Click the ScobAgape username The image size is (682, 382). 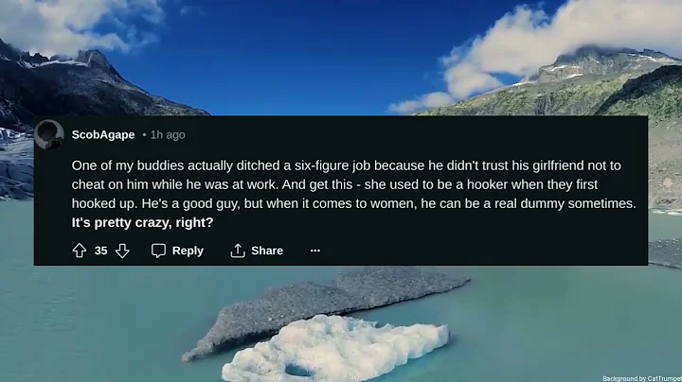tap(103, 135)
